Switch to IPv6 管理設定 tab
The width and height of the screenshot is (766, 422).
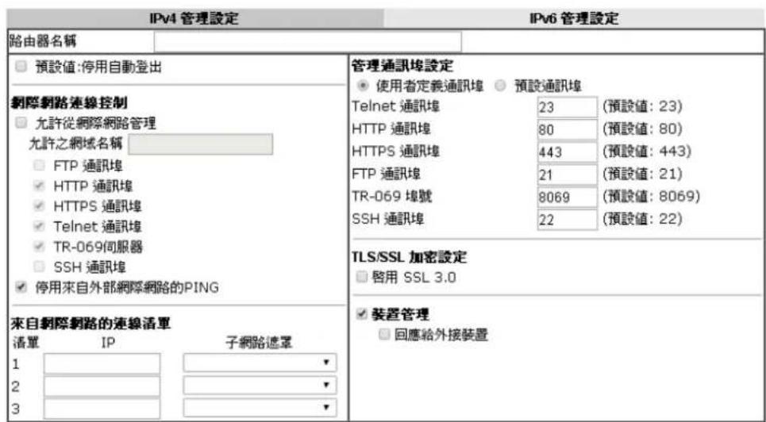click(574, 19)
